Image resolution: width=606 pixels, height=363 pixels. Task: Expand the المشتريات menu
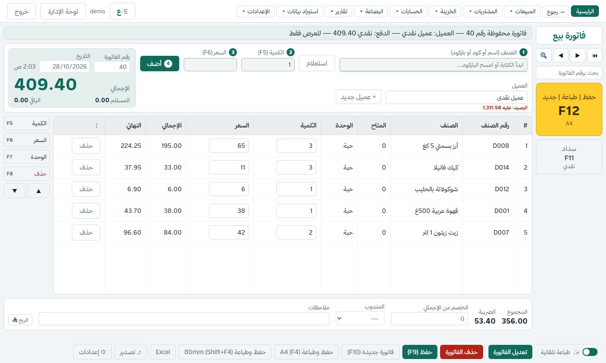tap(483, 11)
